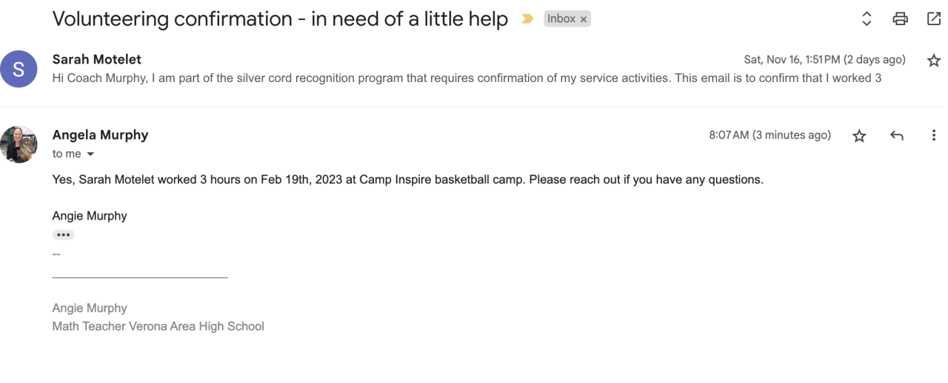948x383 pixels.
Task: Click the Angela Murphy sender name
Action: [100, 135]
